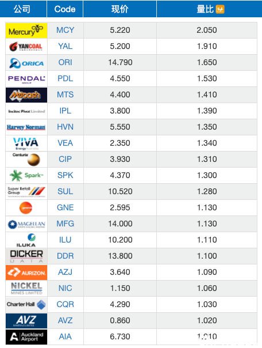
Task: Click the Code column header
Action: (65, 9)
